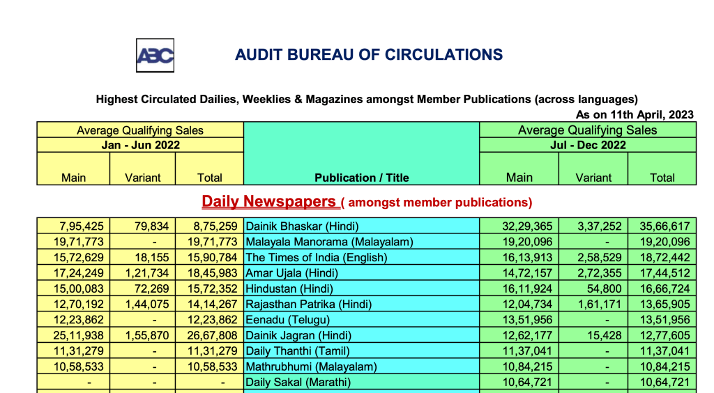Click the Audit Bureau of Circulations title

369,55
